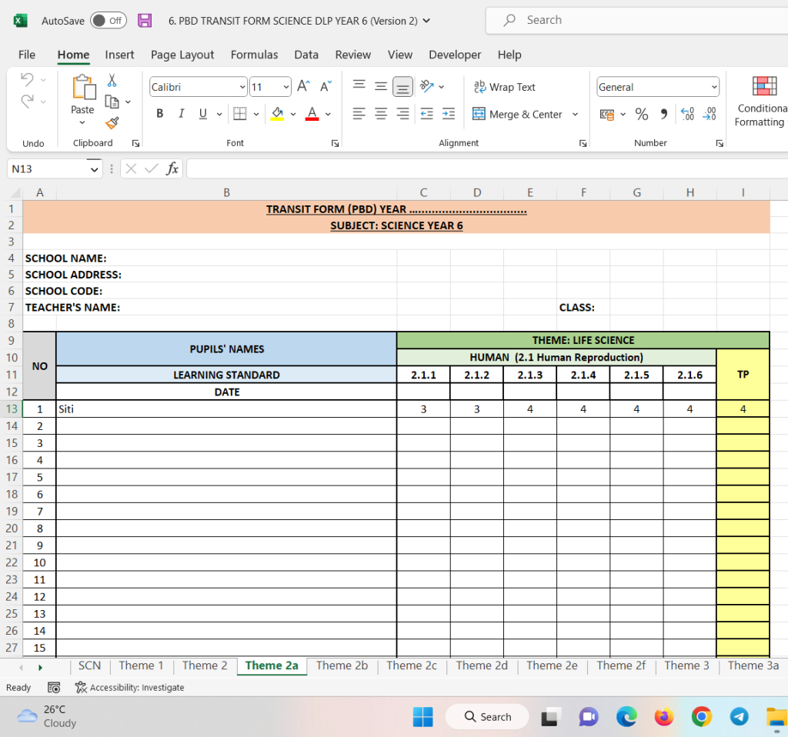Click the Name Box showing N13
The height and width of the screenshot is (737, 788).
(x=48, y=168)
